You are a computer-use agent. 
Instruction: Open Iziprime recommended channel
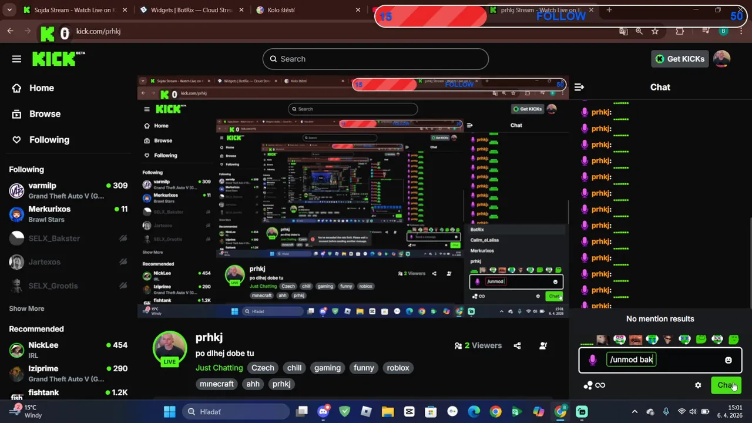pyautogui.click(x=68, y=373)
